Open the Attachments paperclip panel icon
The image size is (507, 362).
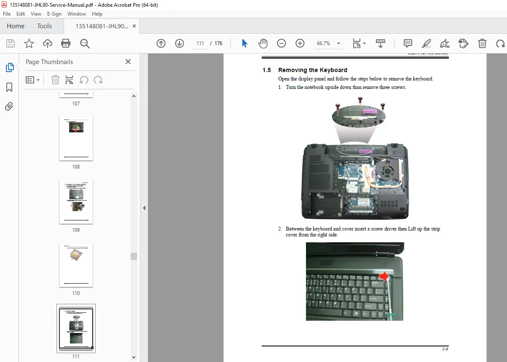pyautogui.click(x=9, y=106)
